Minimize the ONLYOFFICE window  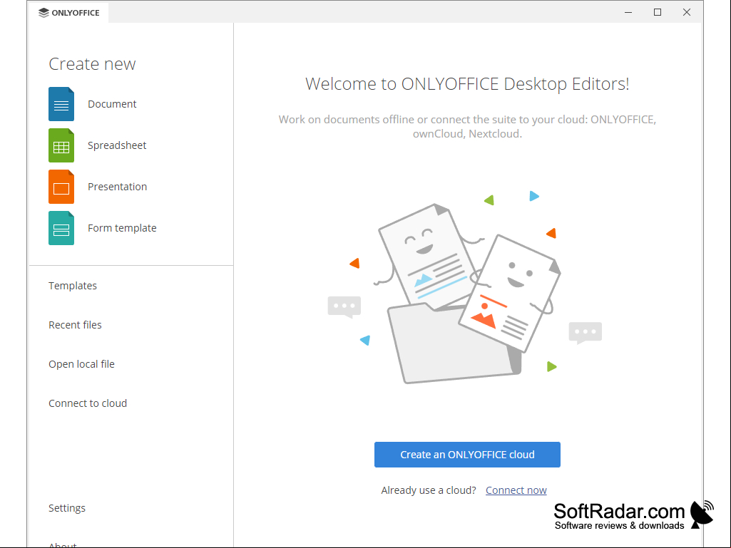[x=628, y=13]
